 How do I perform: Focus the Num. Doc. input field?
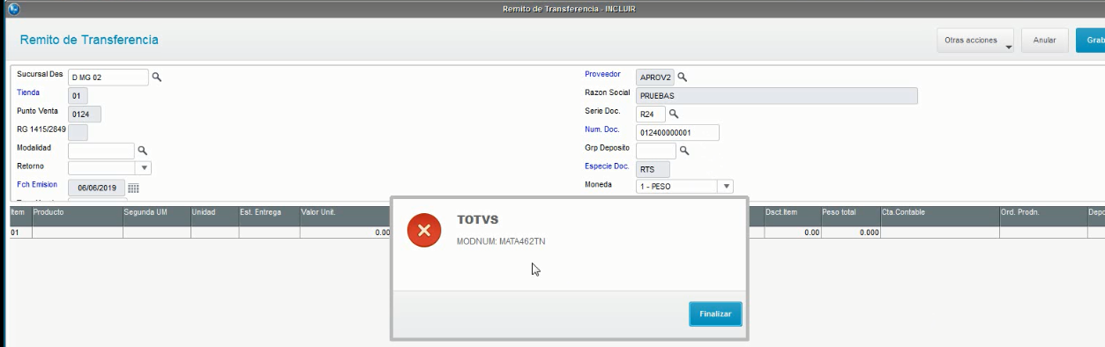click(x=677, y=132)
